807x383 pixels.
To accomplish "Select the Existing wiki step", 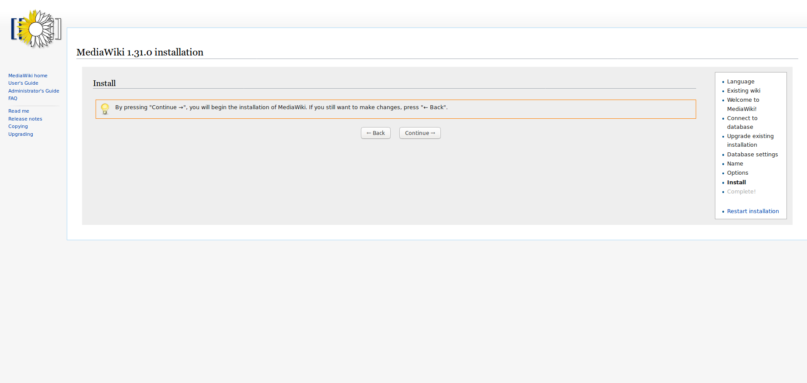I will pyautogui.click(x=744, y=91).
